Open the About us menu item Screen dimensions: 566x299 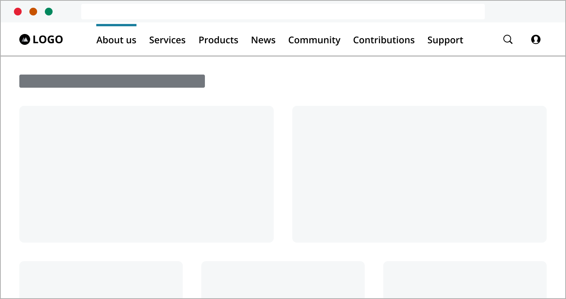point(116,40)
